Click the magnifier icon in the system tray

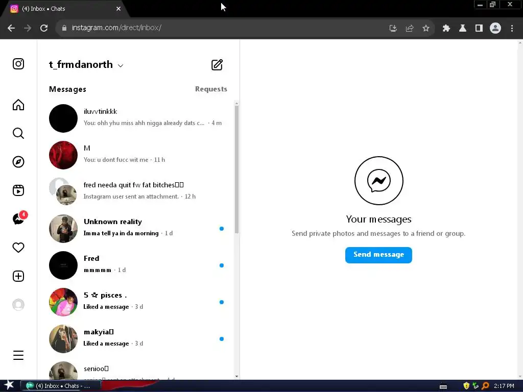(486, 386)
